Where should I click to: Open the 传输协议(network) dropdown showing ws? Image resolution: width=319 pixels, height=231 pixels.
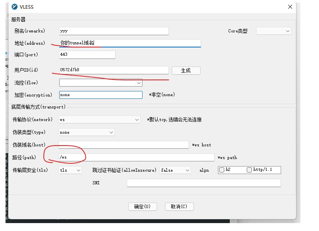(x=99, y=119)
